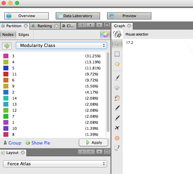Select the paint bucket brush tool
This screenshot has height=174, width=193.
117,98
